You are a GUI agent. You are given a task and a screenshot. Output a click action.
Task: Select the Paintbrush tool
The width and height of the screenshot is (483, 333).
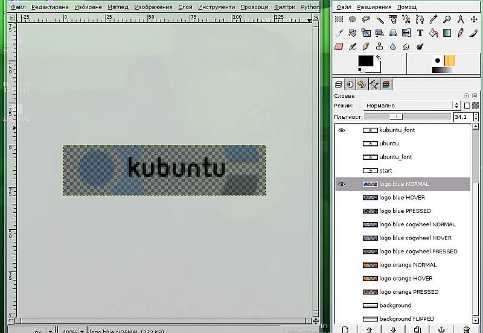pos(474,33)
